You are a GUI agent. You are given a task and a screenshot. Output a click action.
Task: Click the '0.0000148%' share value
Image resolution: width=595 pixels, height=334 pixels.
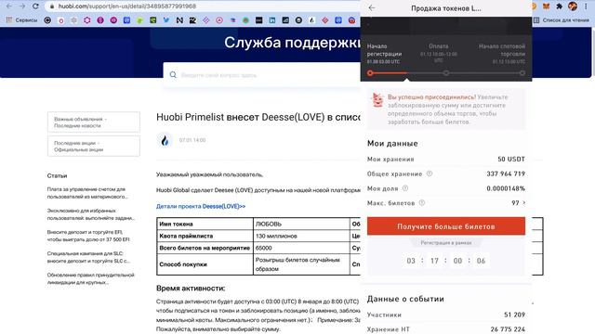pos(506,188)
